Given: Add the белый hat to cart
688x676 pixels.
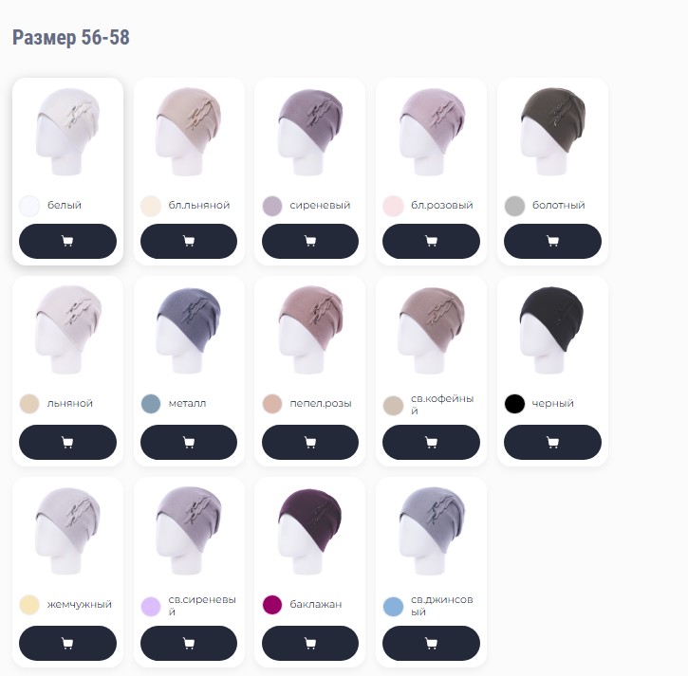Looking at the screenshot, I should [x=67, y=241].
